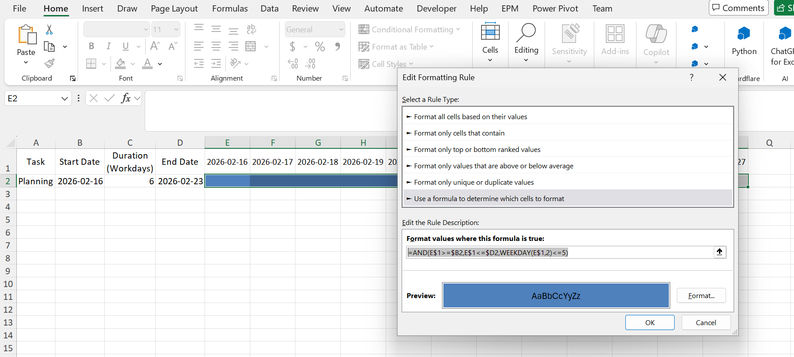Increase font size with large A
Image resolution: width=794 pixels, height=357 pixels.
click(155, 46)
